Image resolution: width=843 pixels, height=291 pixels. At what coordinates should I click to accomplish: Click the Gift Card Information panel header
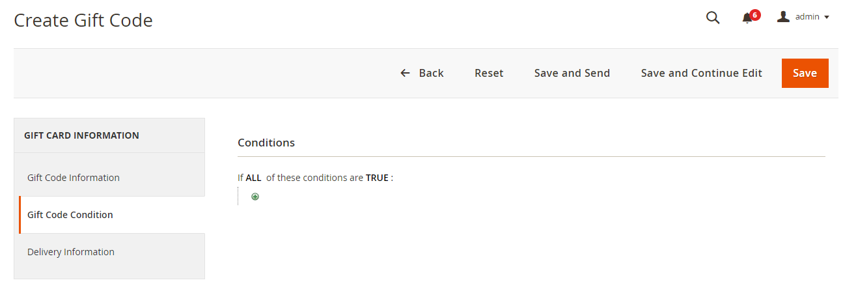point(81,135)
